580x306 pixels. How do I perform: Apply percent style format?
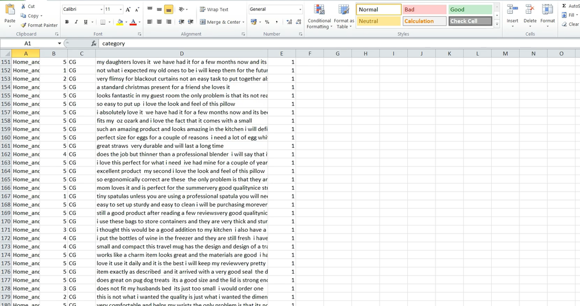[x=267, y=22]
